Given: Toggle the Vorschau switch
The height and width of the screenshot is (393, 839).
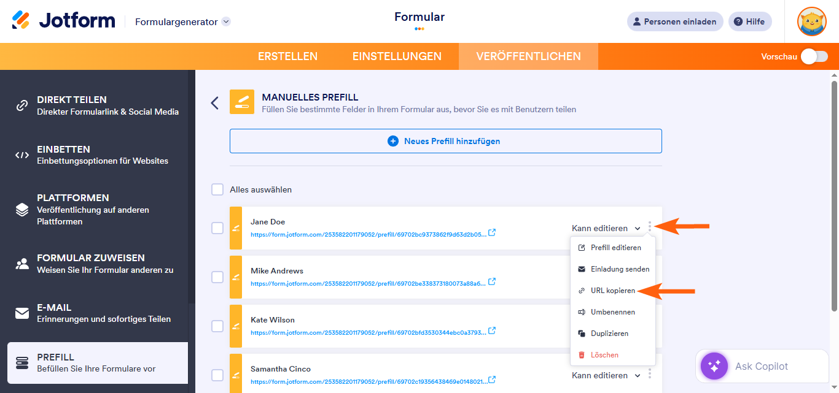Looking at the screenshot, I should 814,56.
